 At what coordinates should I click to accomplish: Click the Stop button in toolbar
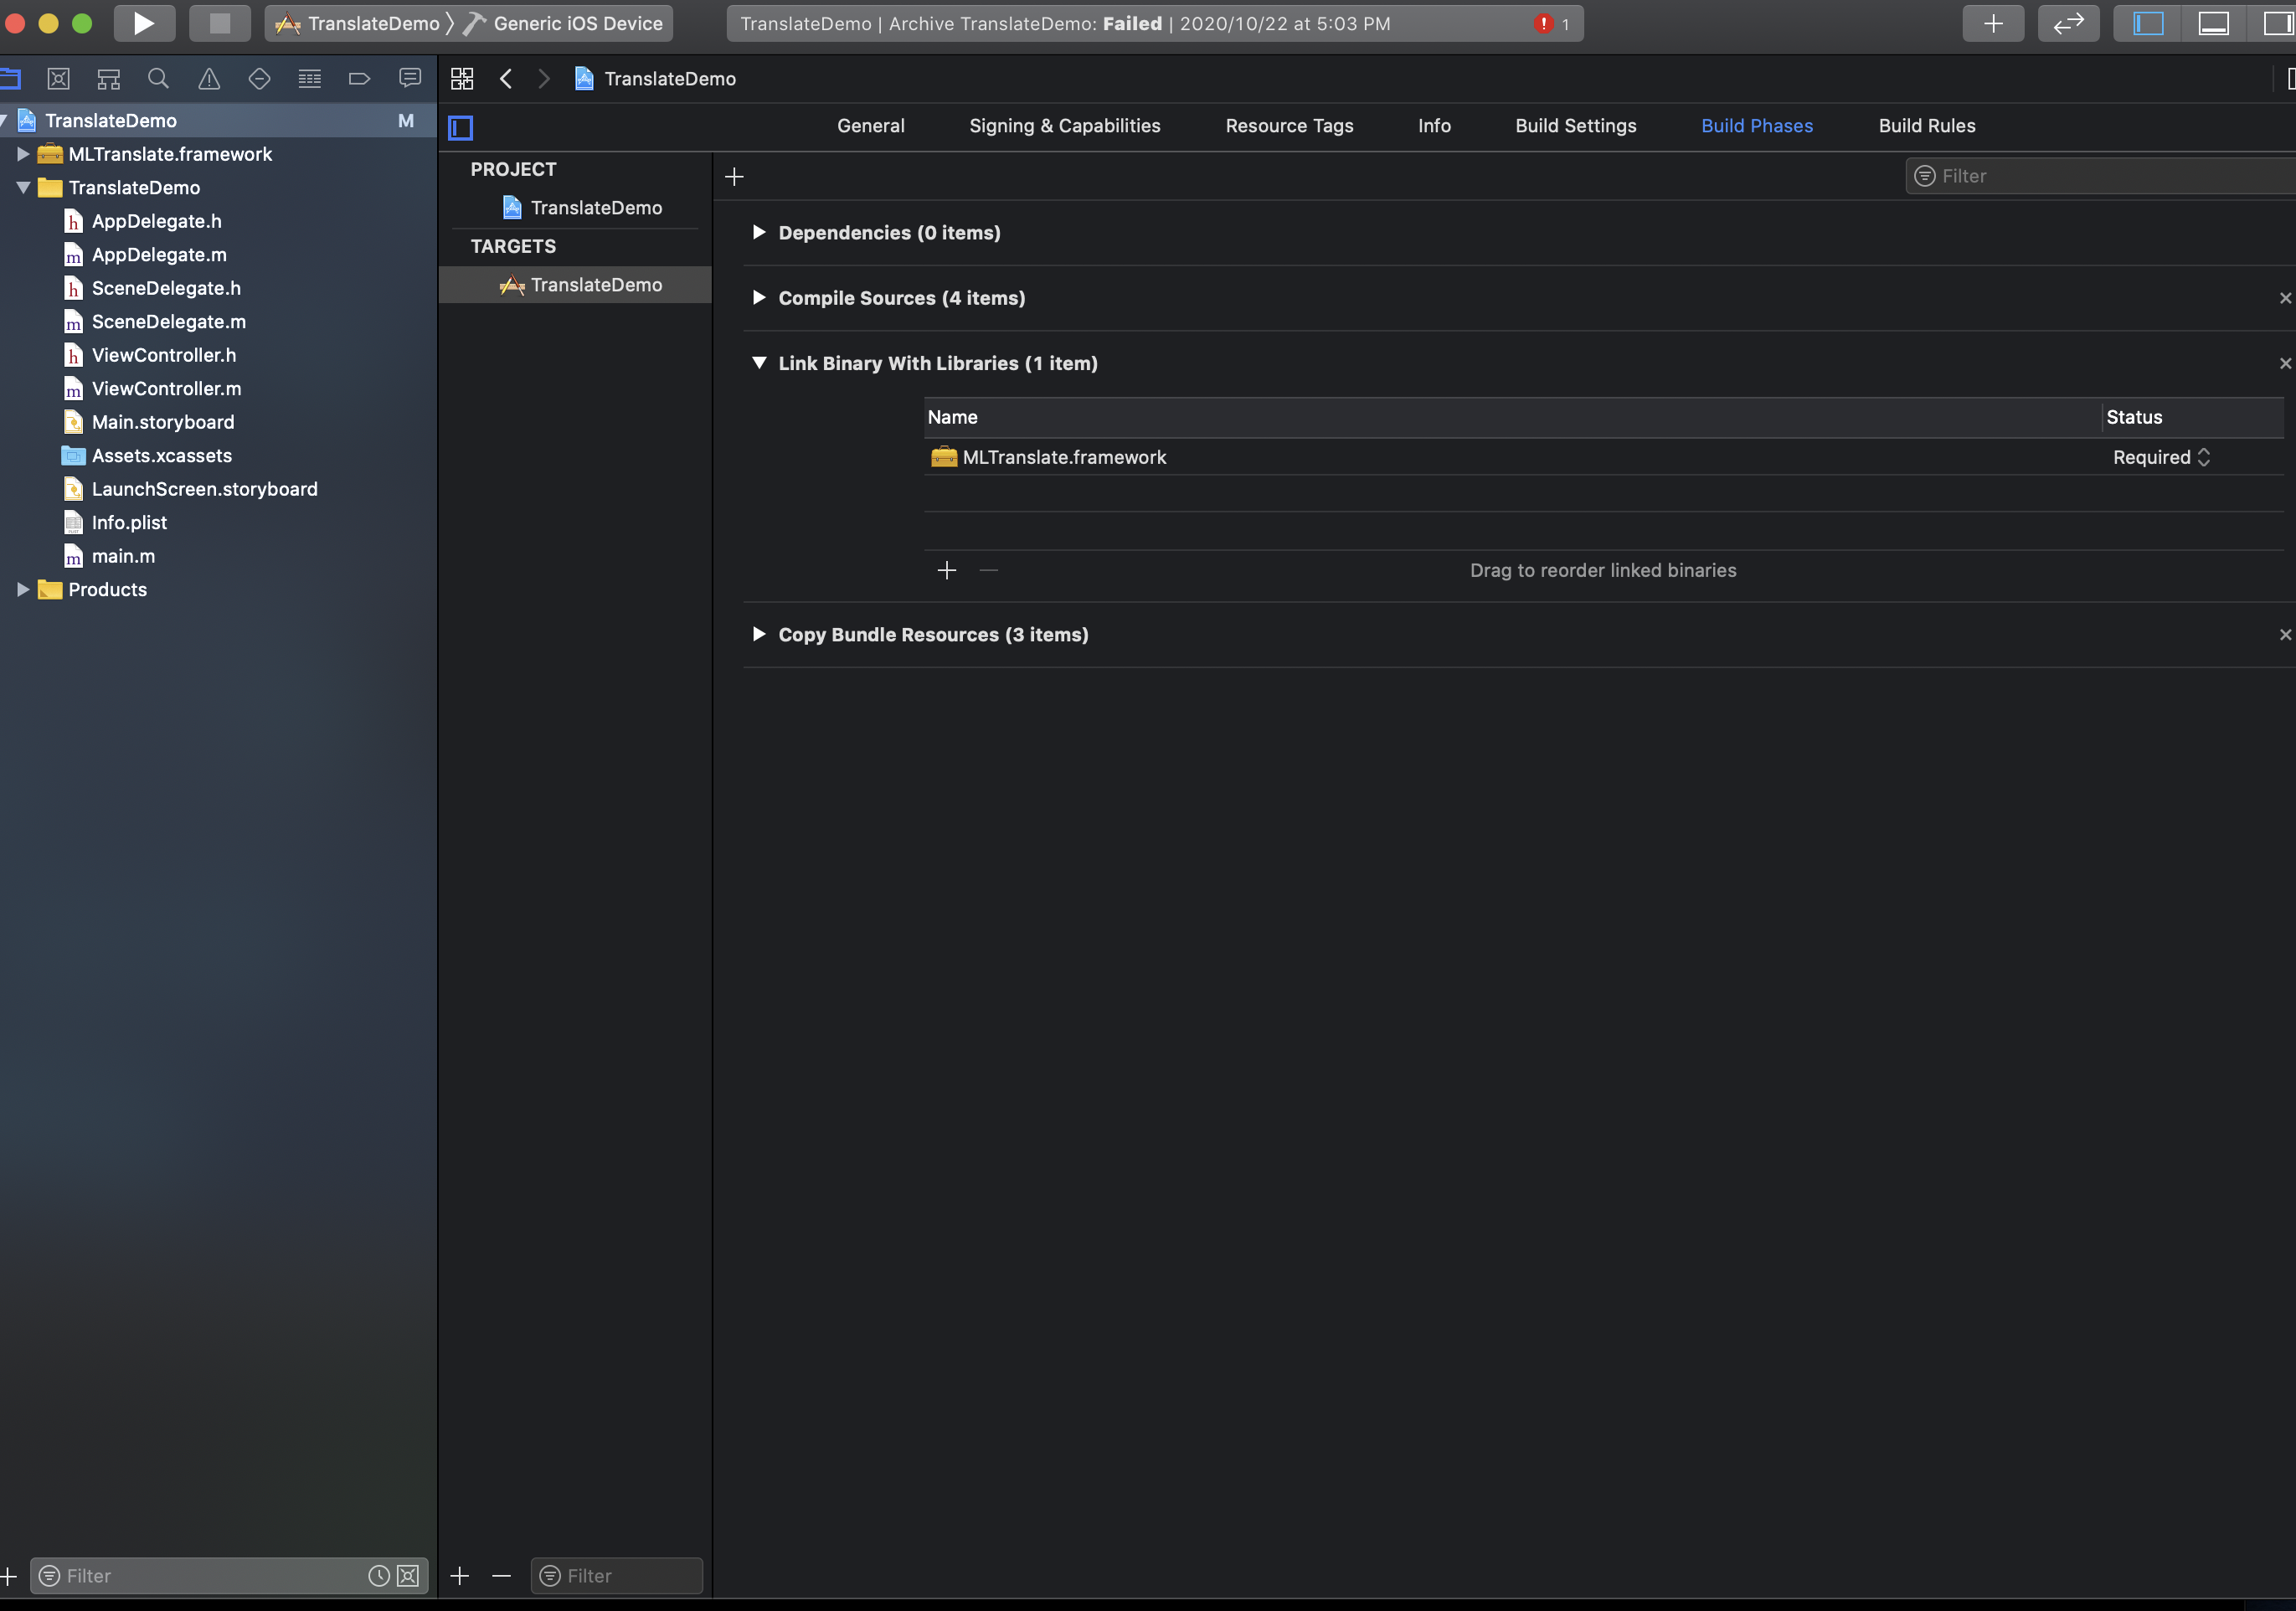(x=219, y=23)
